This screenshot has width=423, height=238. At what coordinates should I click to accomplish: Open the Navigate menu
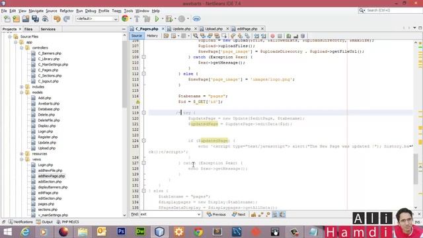click(x=36, y=11)
